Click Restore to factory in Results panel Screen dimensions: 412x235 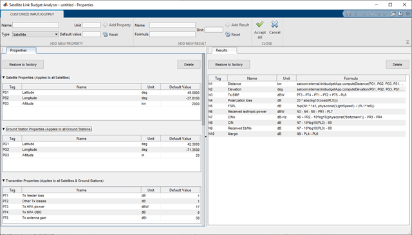click(x=229, y=64)
